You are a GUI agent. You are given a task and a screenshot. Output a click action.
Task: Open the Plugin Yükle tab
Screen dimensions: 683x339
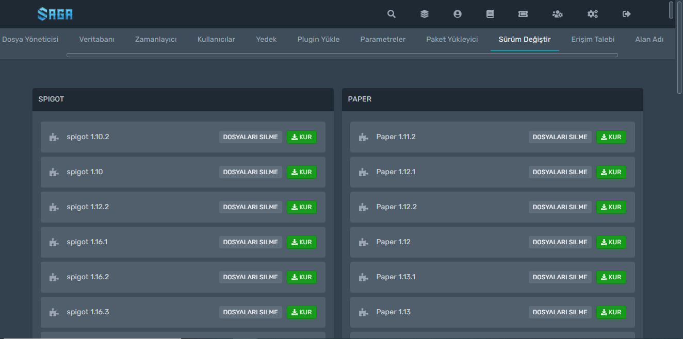[318, 40]
